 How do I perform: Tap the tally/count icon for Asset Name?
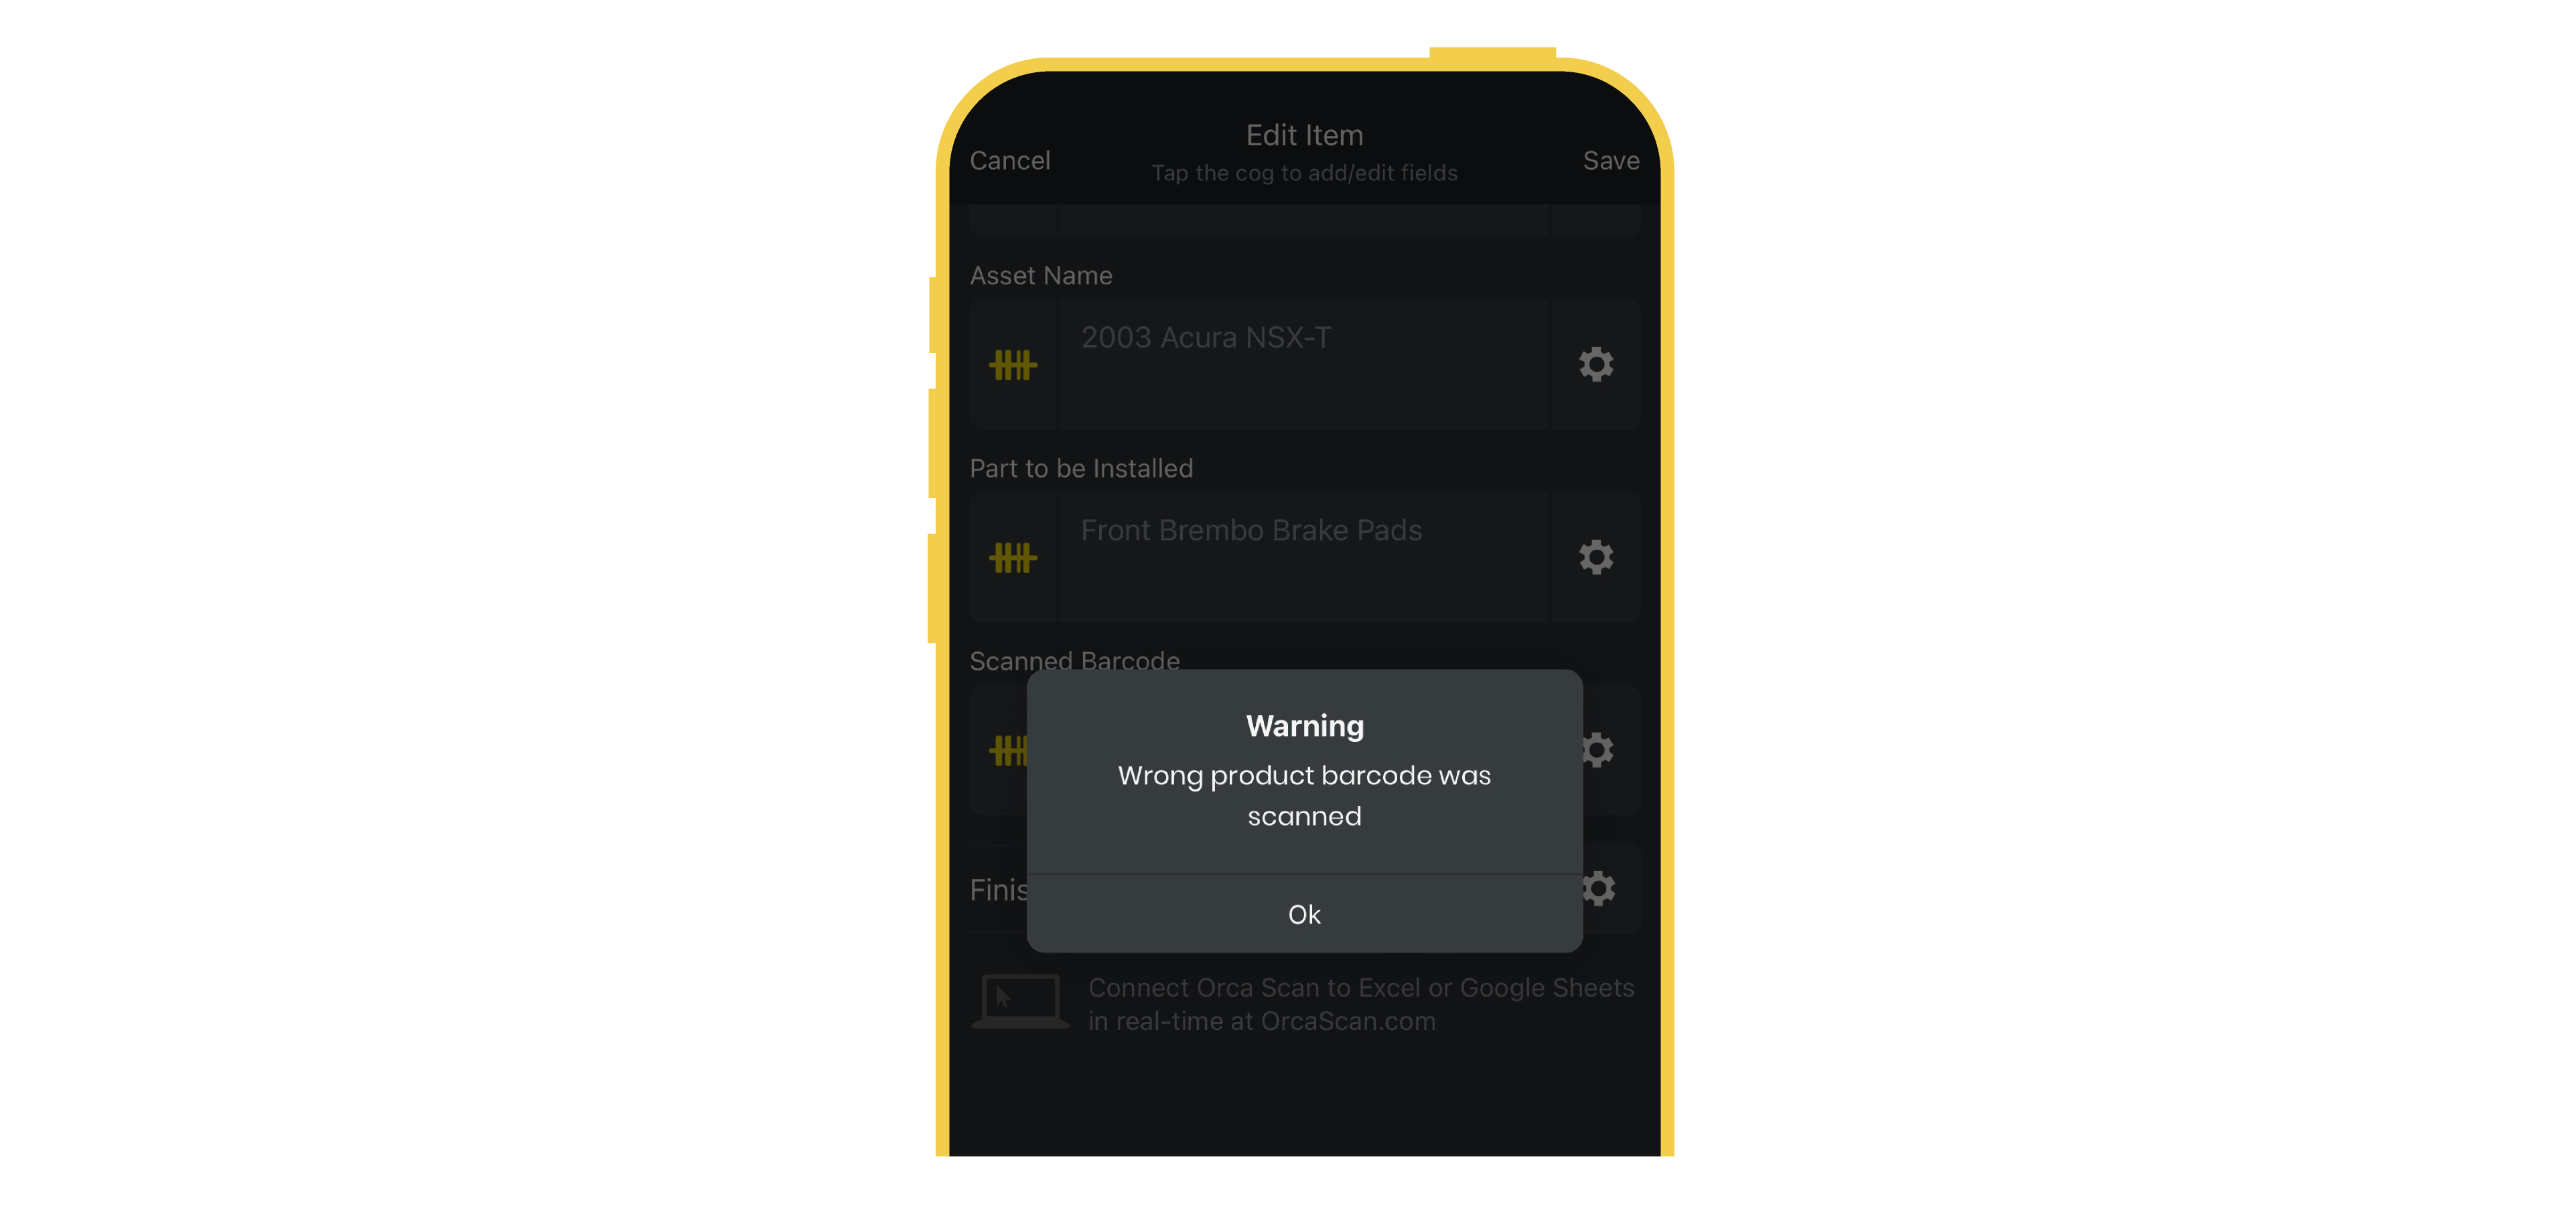tap(1013, 364)
